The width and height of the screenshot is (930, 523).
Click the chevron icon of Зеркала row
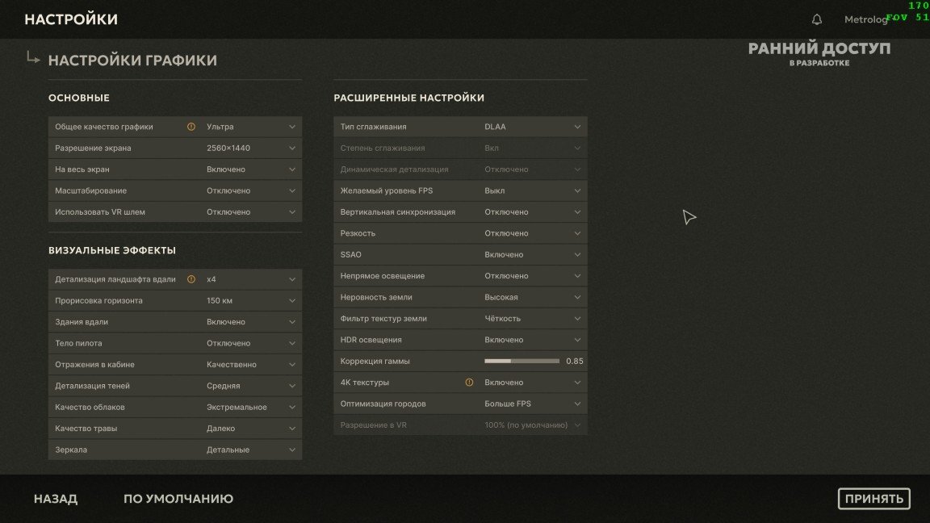(x=291, y=450)
